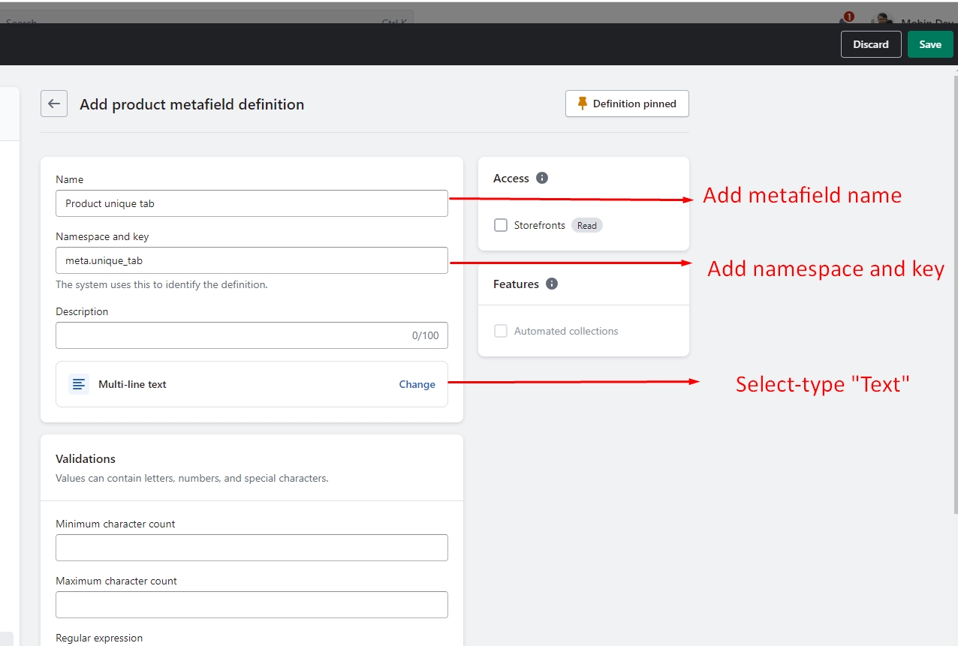Click the pin icon on Definition pinned
The height and width of the screenshot is (646, 958).
pos(582,104)
